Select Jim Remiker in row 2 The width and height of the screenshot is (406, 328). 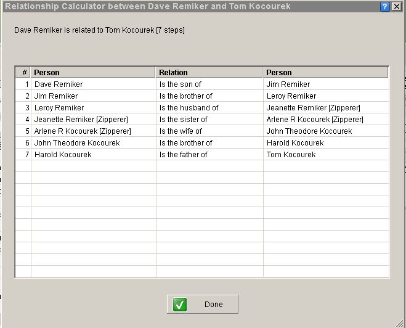[x=56, y=96]
